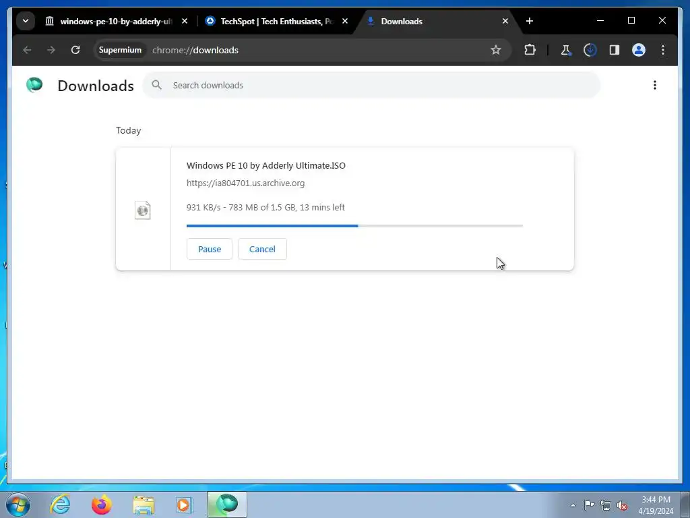The height and width of the screenshot is (518, 690).
Task: Click the Supermium taskbar button
Action: (227, 505)
